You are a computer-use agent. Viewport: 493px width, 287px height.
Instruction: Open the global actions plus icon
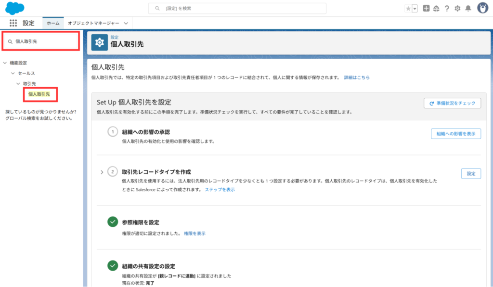(x=426, y=8)
